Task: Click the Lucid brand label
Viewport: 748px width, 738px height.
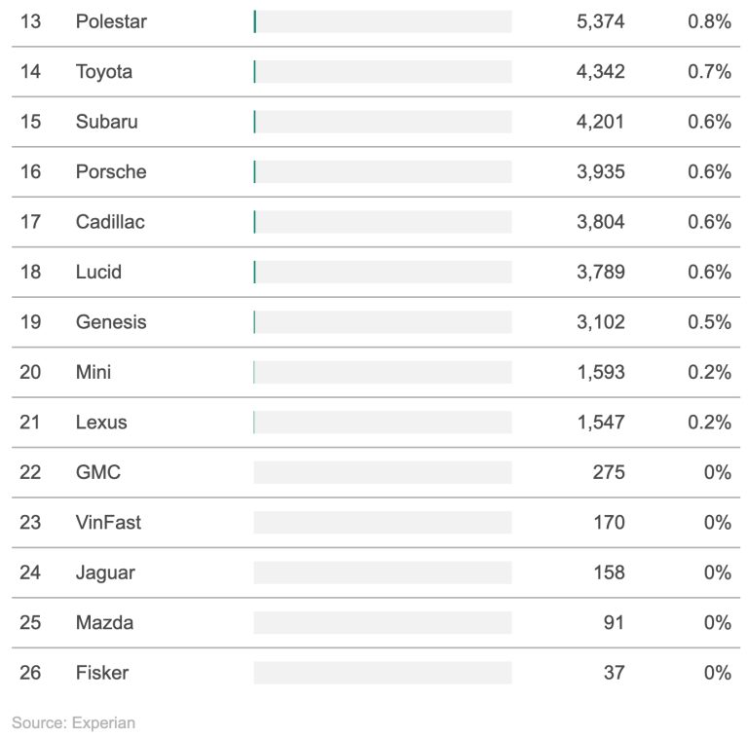Action: pos(98,272)
